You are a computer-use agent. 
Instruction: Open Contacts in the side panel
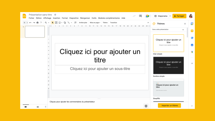point(192,45)
